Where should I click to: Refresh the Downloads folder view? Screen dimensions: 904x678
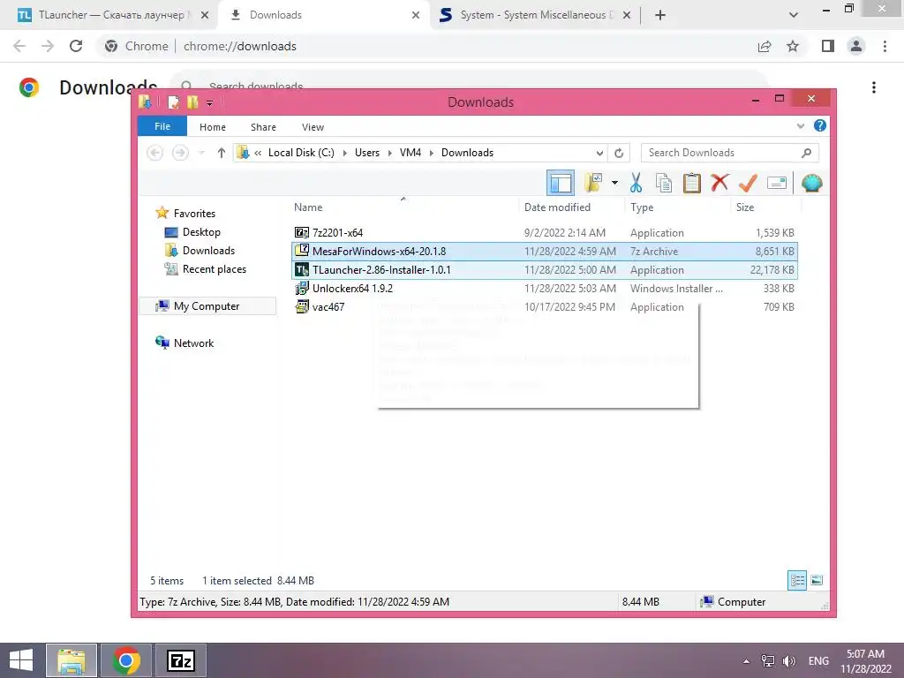(619, 153)
